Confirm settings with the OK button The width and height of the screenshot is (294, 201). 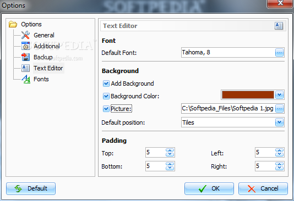pyautogui.click(x=209, y=189)
